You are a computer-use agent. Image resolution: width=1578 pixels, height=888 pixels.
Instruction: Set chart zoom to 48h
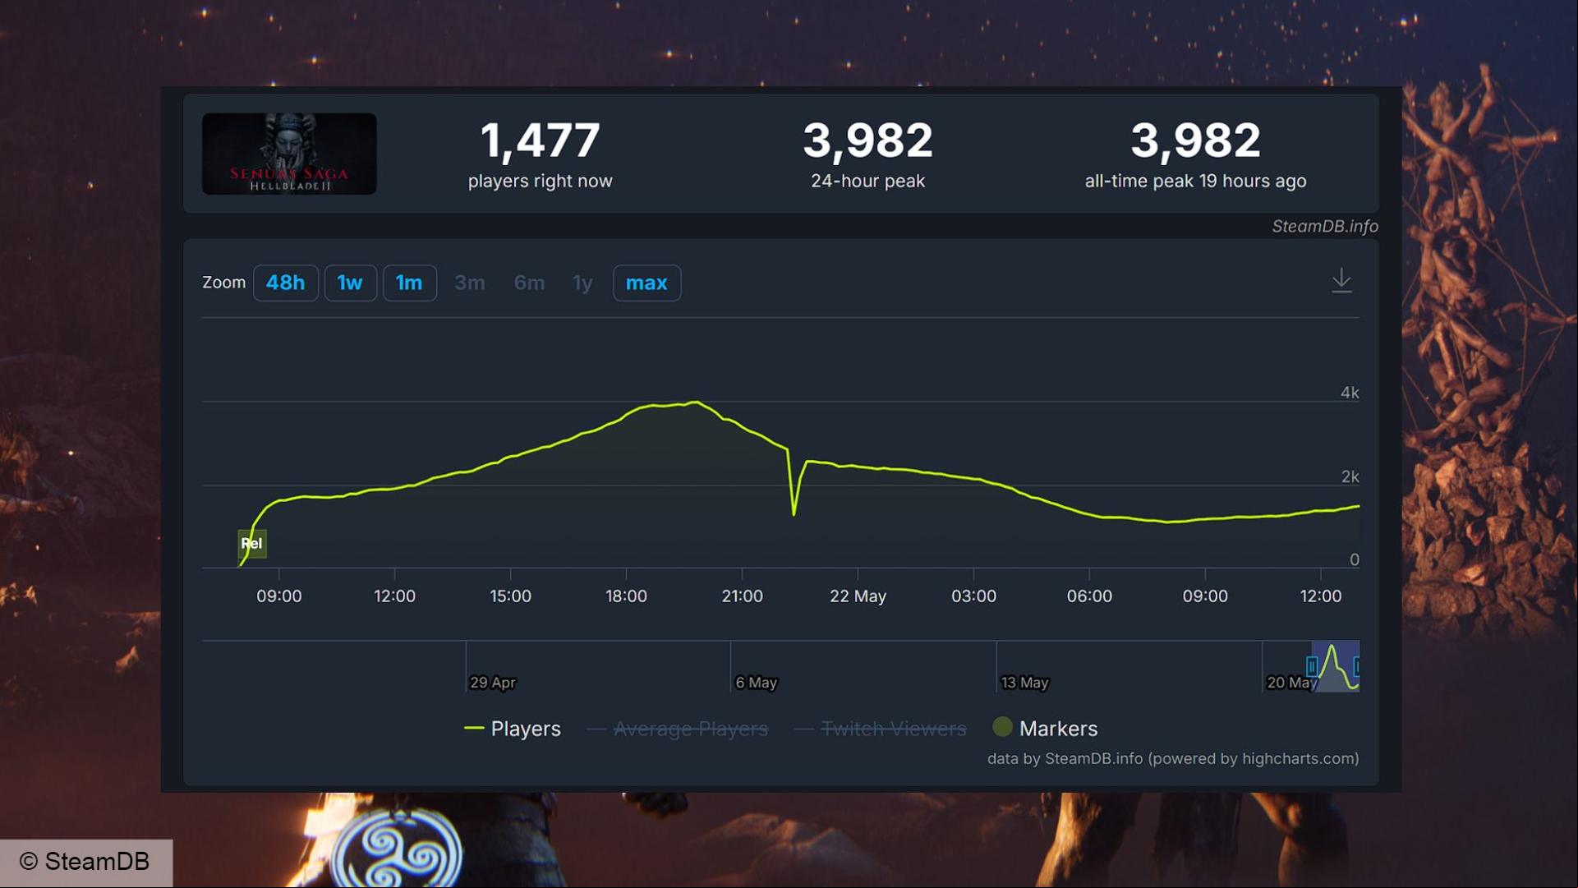point(285,283)
